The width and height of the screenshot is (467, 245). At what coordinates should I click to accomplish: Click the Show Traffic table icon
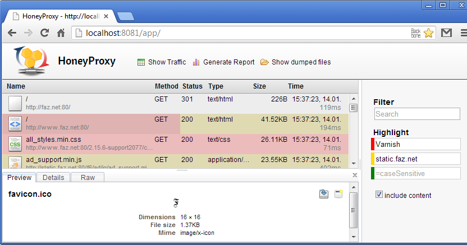(x=141, y=62)
